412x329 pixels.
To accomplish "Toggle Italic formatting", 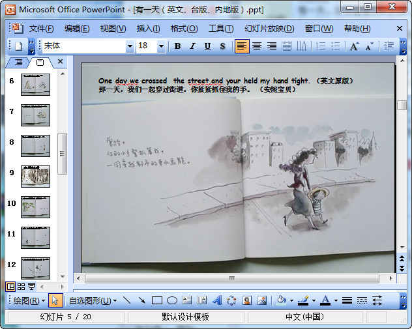I will point(192,46).
